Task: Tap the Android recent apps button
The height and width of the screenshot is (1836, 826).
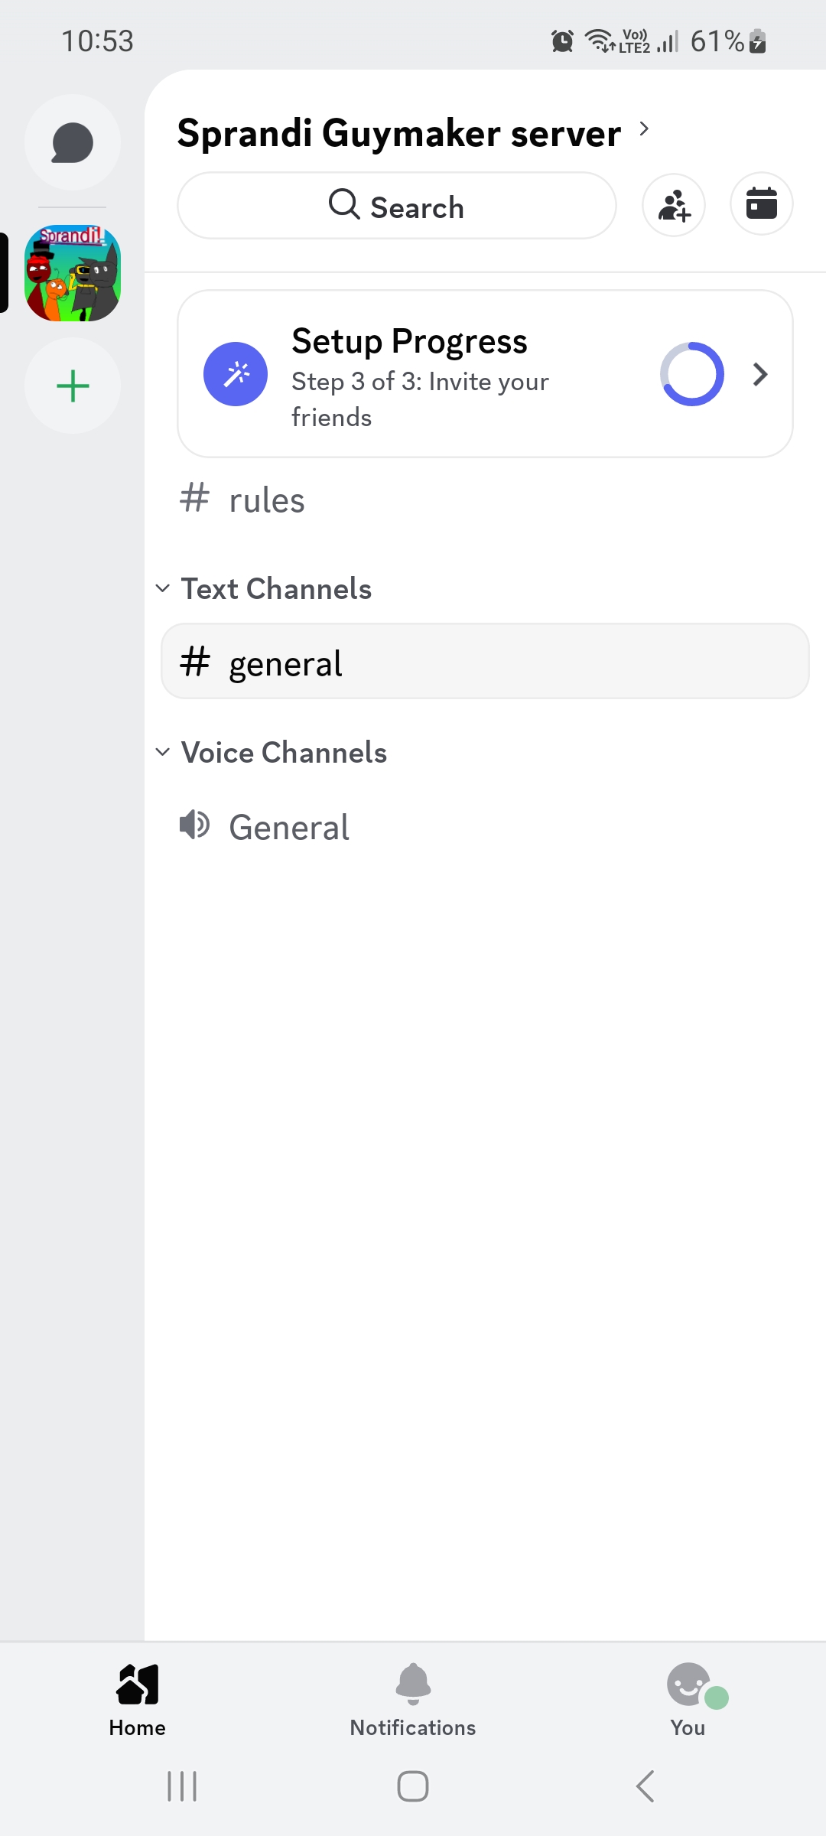Action: tap(182, 1787)
